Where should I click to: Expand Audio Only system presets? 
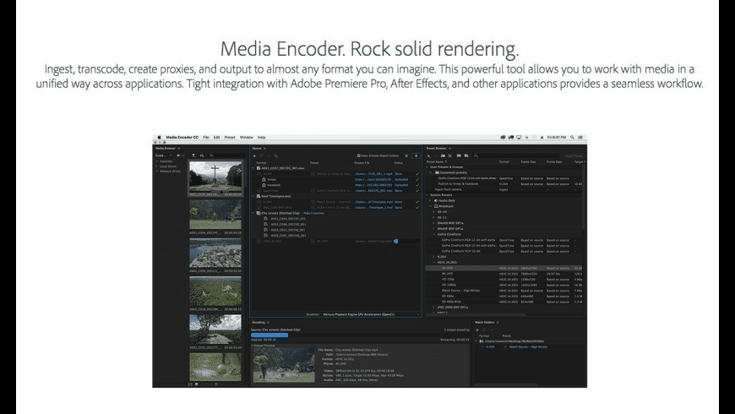click(x=431, y=201)
